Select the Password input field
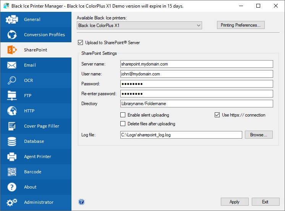The width and height of the screenshot is (285, 211). click(x=196, y=84)
